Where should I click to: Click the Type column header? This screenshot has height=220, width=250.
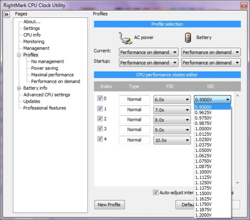pos(134,87)
